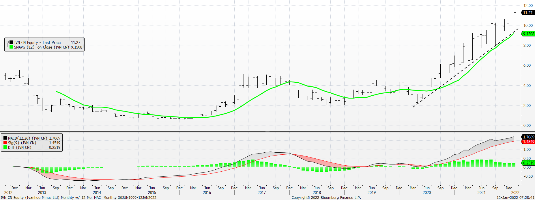Select 'SMAVG (12) on Close (IVN CN)' legend text
Viewport: 535px width, 200px height.
click(42, 47)
